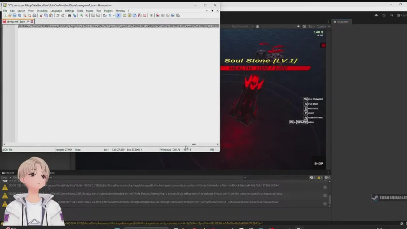The image size is (407, 229).
Task: Open the File menu in Notepad++
Action: pyautogui.click(x=5, y=11)
